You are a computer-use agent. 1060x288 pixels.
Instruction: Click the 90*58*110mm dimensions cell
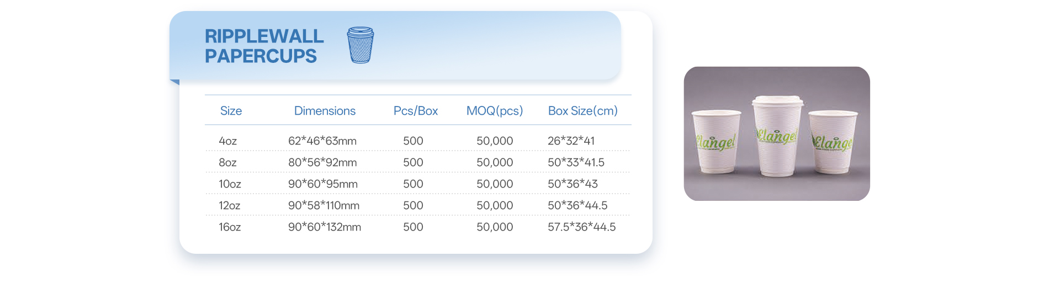click(x=324, y=205)
